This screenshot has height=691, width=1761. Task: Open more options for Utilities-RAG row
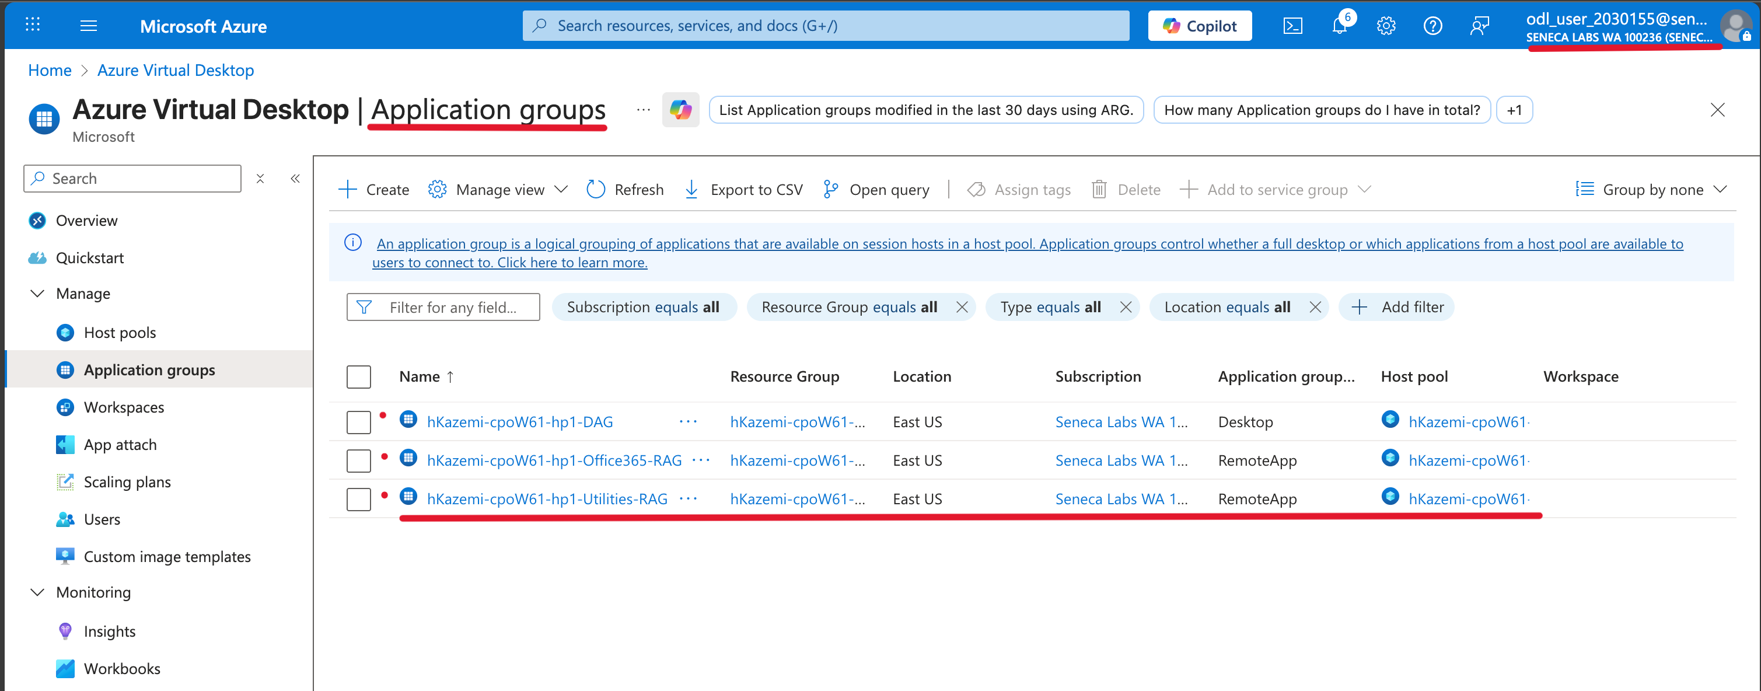[688, 499]
